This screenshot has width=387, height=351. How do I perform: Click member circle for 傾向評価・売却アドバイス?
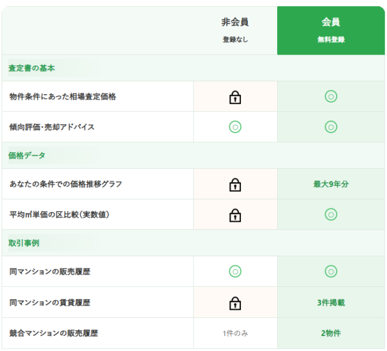[x=331, y=127]
